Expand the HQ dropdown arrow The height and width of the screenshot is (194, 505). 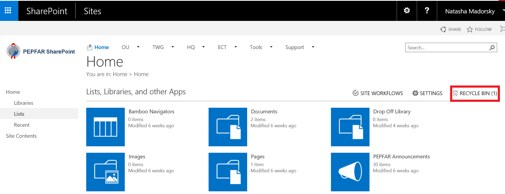point(203,47)
